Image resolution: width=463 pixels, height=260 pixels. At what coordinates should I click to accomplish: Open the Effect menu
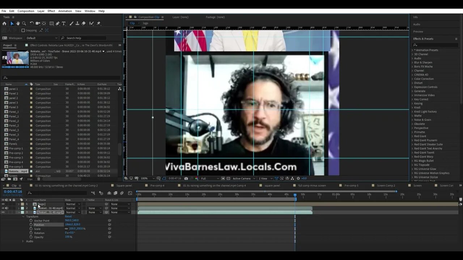click(51, 11)
